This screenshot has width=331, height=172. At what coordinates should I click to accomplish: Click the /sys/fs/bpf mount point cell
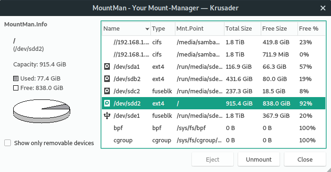point(191,128)
